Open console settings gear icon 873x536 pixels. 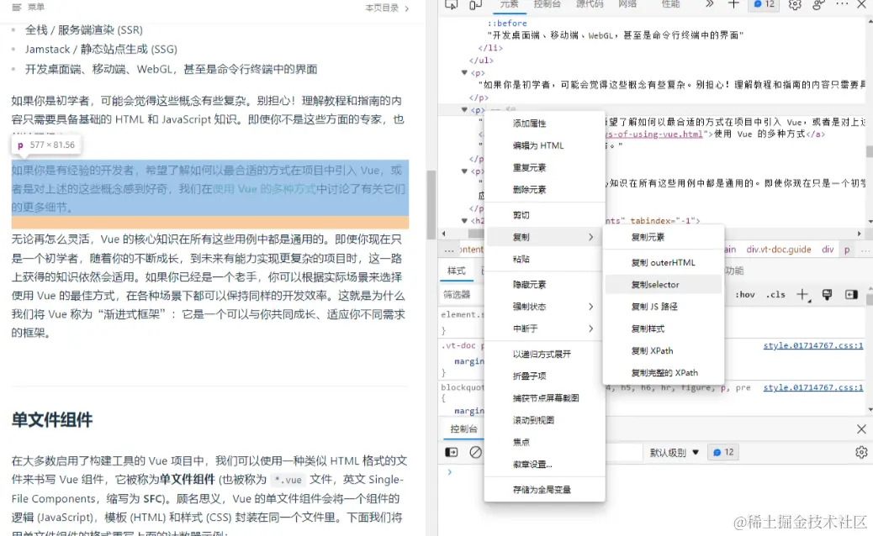pos(861,452)
